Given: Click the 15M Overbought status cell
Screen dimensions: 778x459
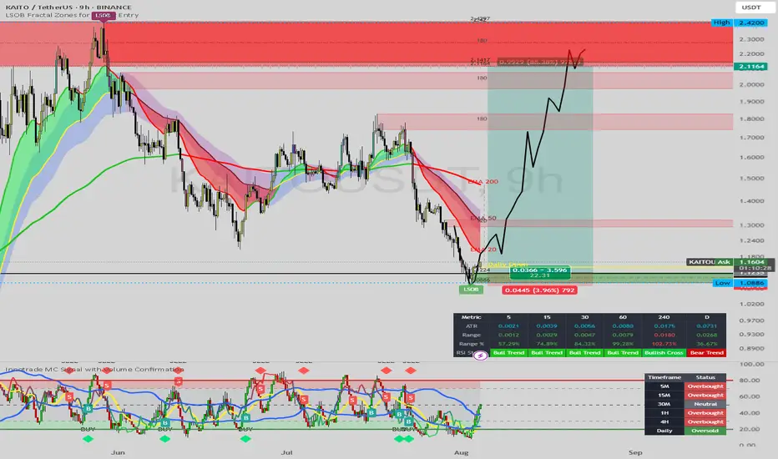Looking at the screenshot, I should 705,396.
